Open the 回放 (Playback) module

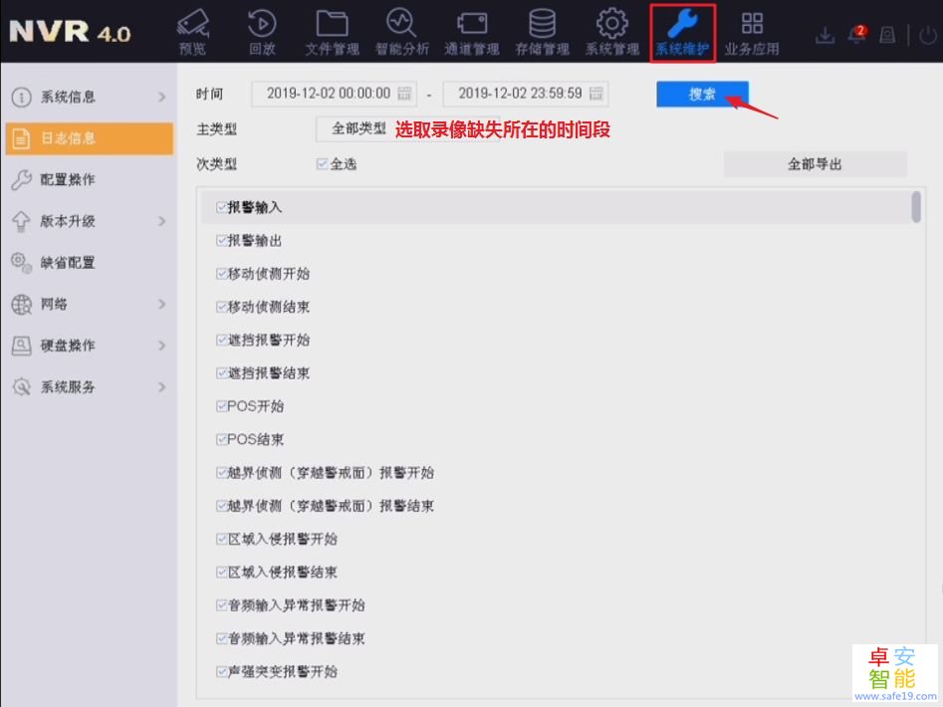[x=262, y=30]
